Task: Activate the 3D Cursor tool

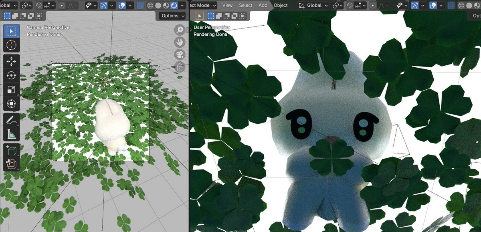Action: click(x=11, y=45)
